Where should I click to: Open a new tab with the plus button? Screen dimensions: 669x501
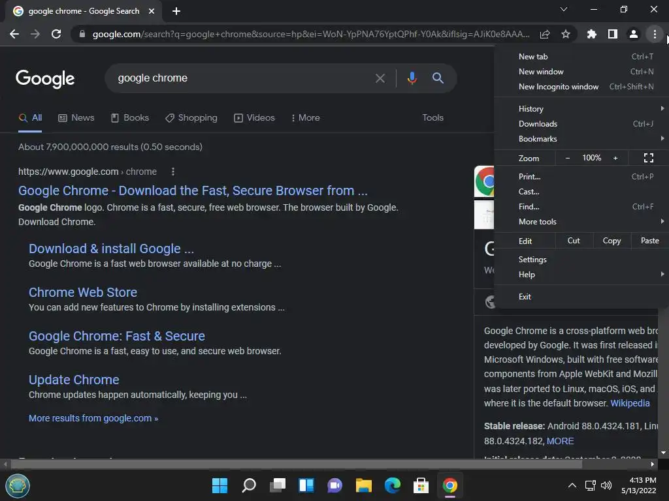coord(176,11)
